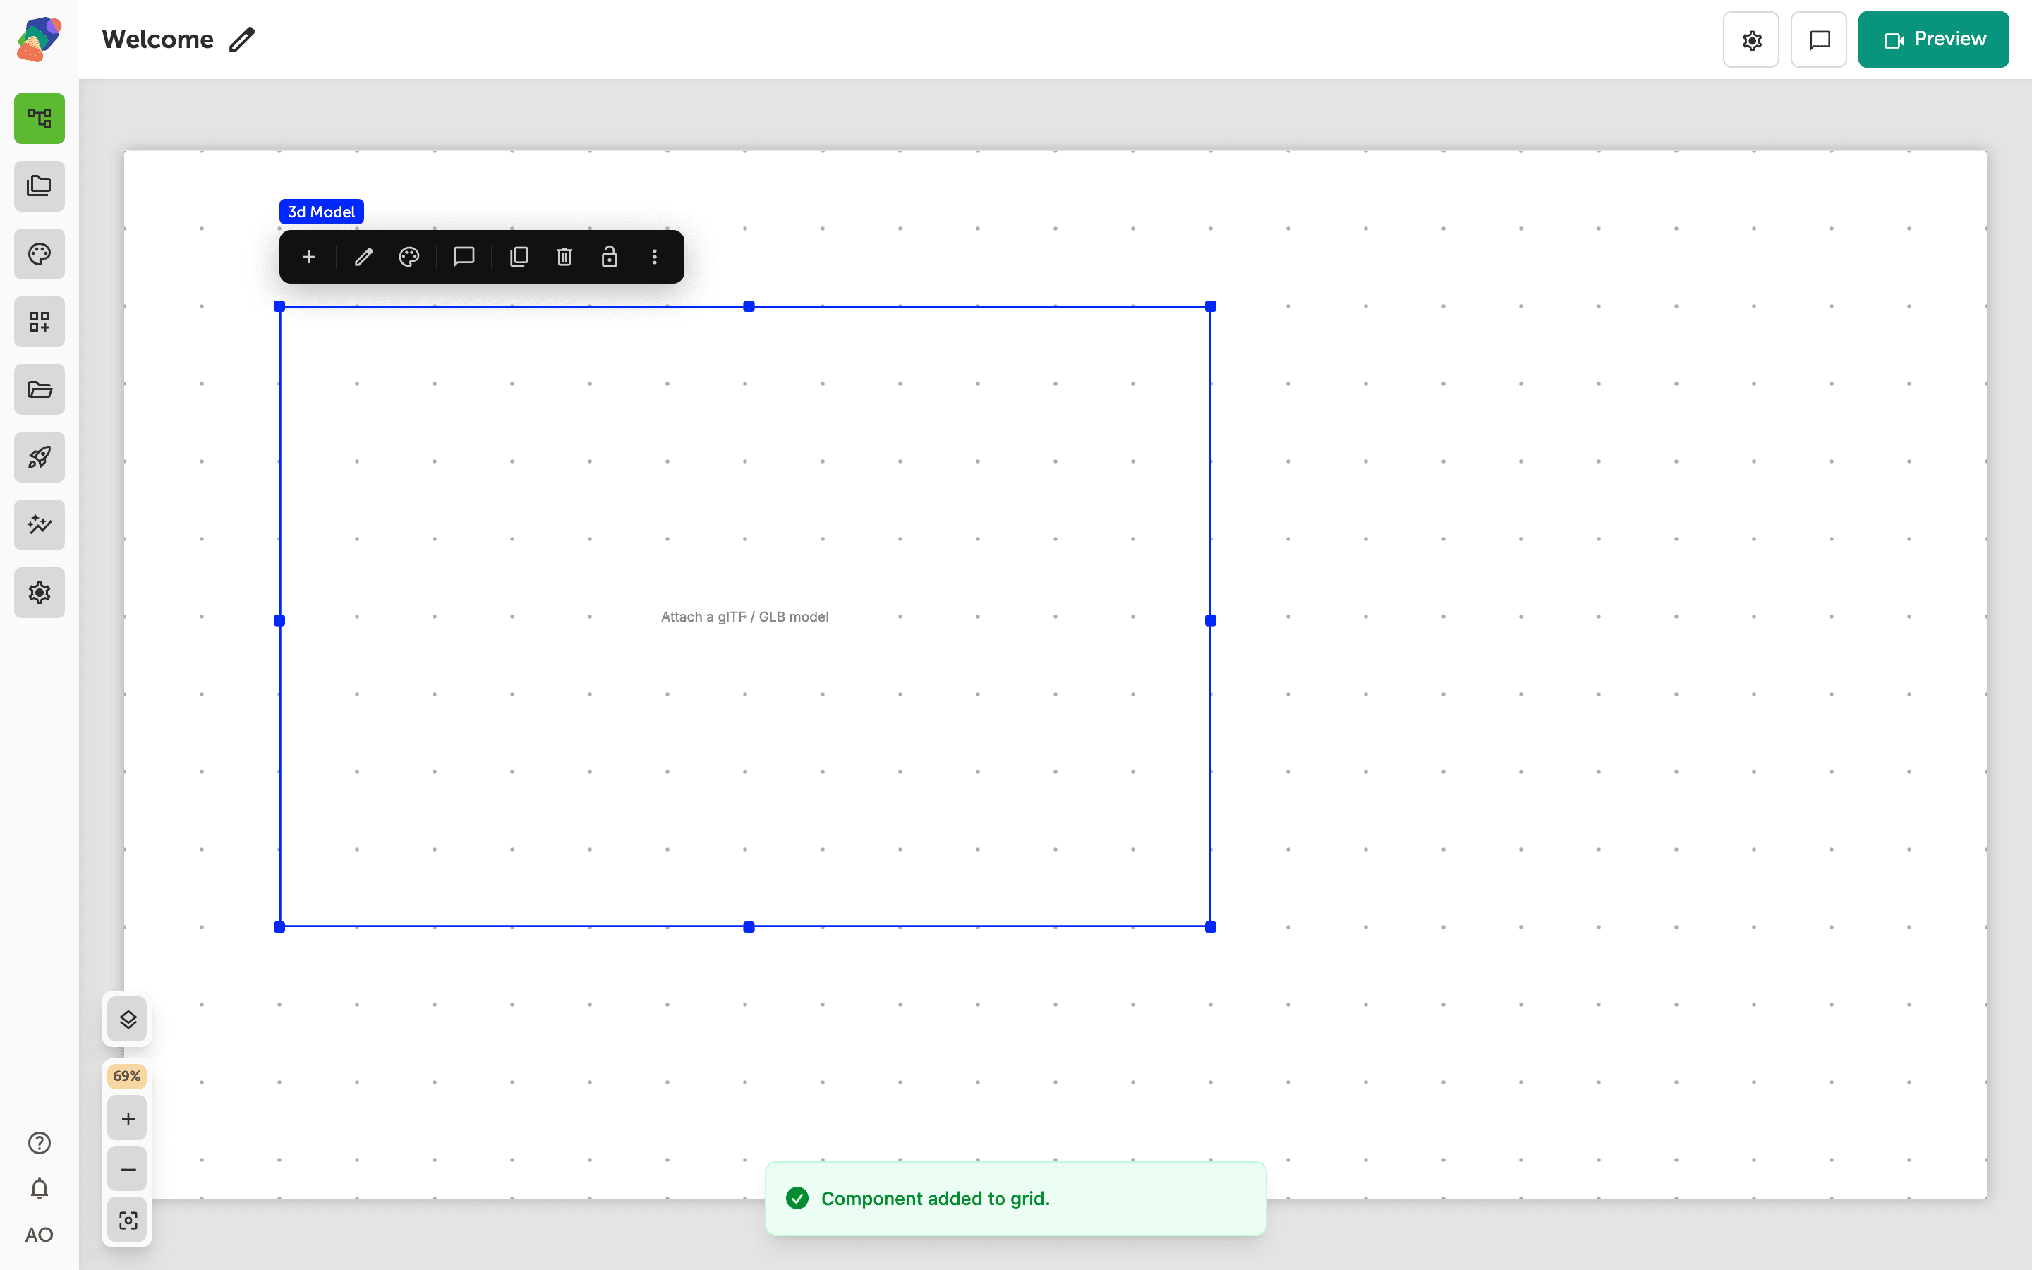This screenshot has height=1270, width=2032.
Task: Open the app logo home
Action: (39, 39)
